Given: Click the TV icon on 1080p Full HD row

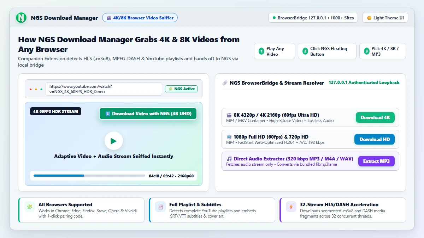Looking at the screenshot, I should click(x=229, y=137).
